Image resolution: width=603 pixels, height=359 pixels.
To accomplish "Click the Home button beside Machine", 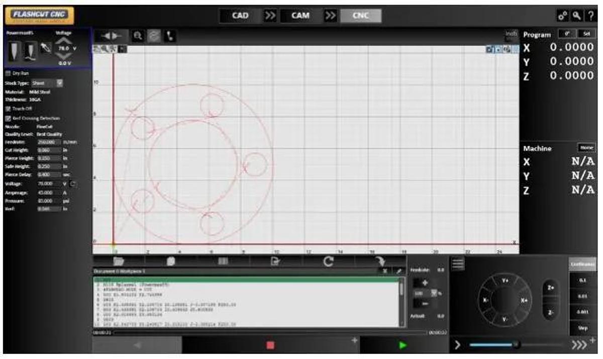I will click(586, 148).
